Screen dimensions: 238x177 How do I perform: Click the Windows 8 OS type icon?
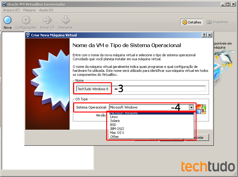coord(201,109)
